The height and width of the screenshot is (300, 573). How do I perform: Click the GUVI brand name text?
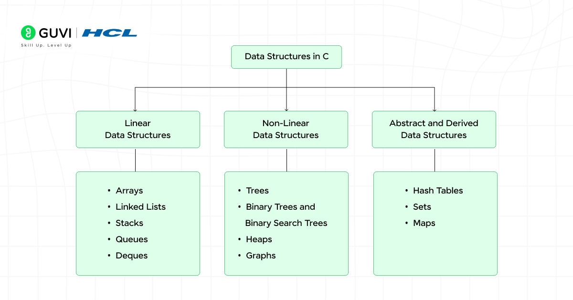54,33
